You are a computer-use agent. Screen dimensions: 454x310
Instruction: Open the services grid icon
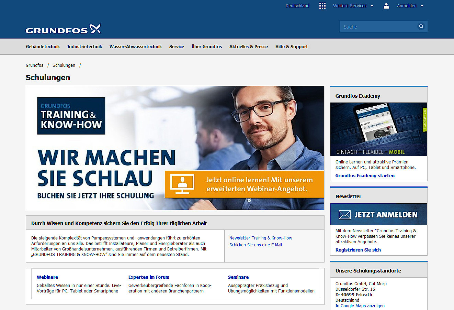pyautogui.click(x=322, y=6)
